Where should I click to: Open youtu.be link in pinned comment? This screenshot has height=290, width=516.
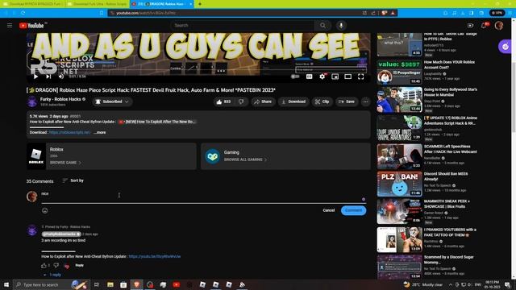point(155,256)
